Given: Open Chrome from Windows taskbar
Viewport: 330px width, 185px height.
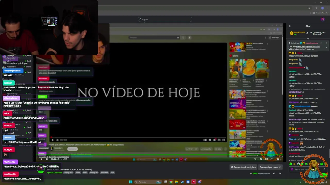Looking at the screenshot, I should 171,182.
